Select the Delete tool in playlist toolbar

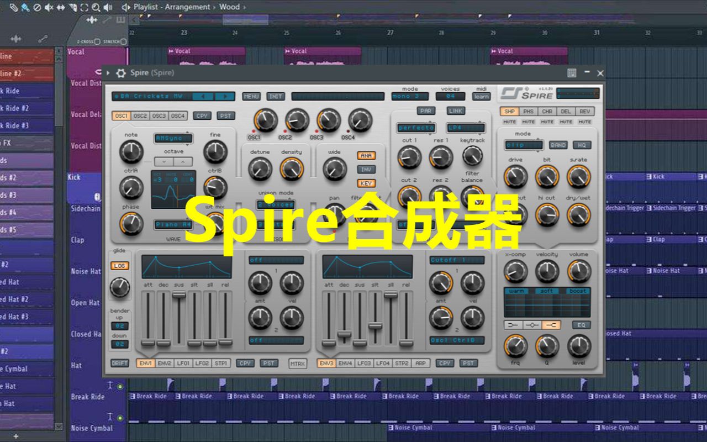click(x=37, y=7)
